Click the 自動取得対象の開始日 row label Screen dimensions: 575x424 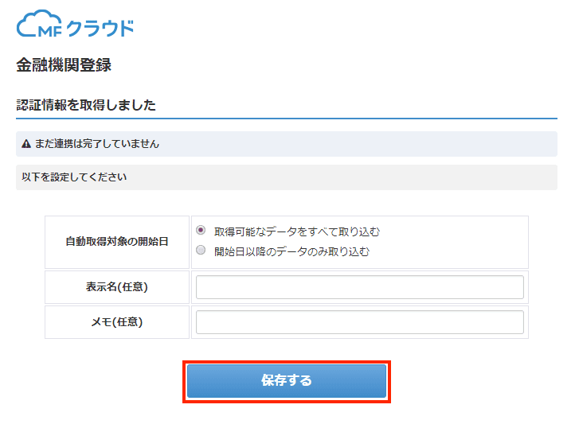pyautogui.click(x=117, y=241)
